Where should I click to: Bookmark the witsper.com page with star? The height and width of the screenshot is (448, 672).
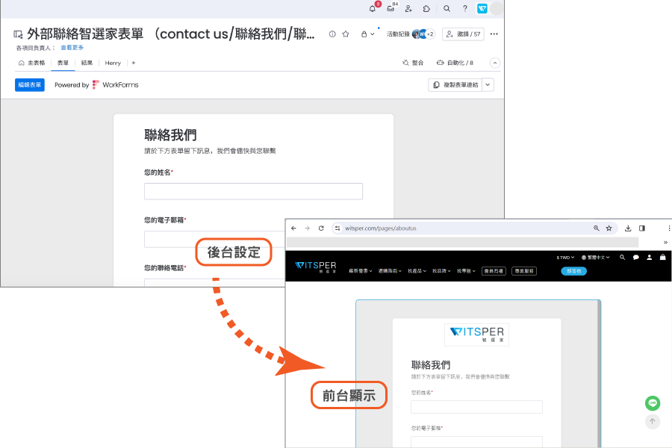click(609, 228)
